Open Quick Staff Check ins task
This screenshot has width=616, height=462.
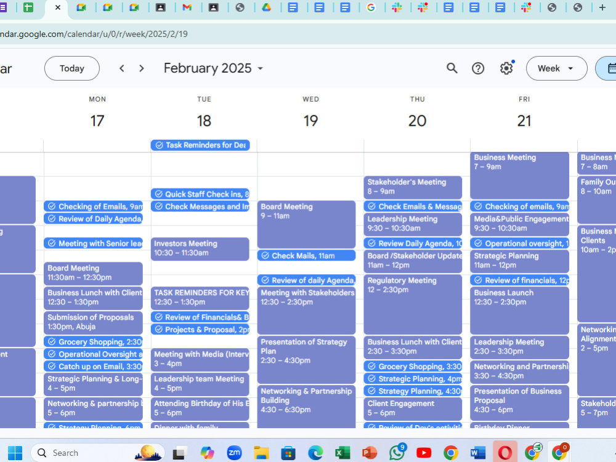pos(200,194)
